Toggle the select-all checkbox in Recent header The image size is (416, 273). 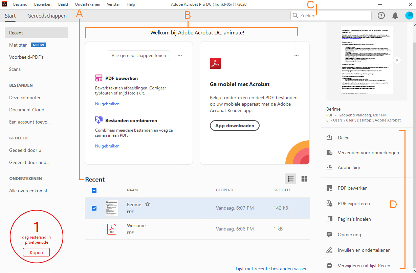click(x=94, y=191)
